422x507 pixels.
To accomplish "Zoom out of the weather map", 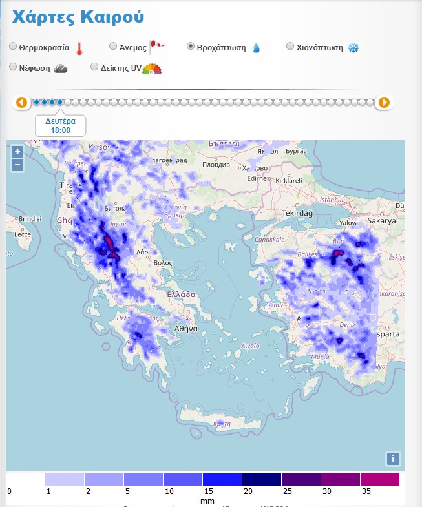I will tap(17, 165).
